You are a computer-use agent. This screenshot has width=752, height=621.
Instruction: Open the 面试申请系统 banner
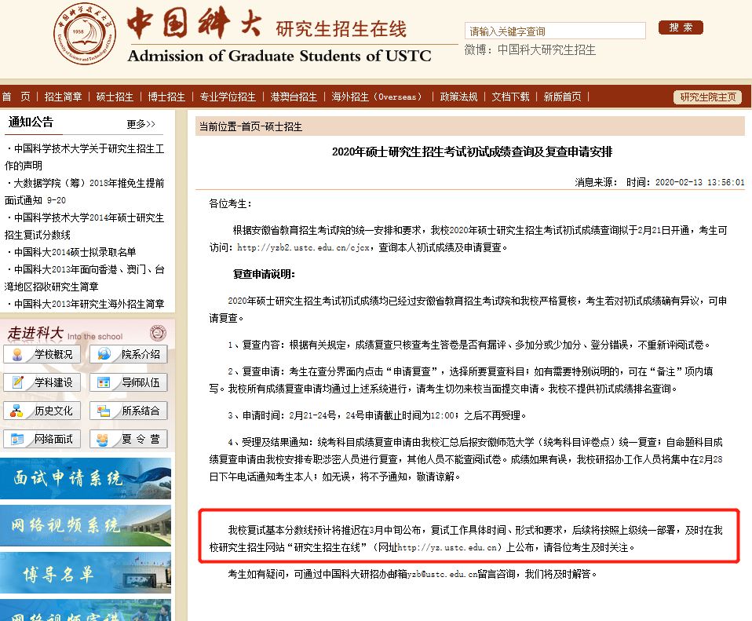point(86,478)
